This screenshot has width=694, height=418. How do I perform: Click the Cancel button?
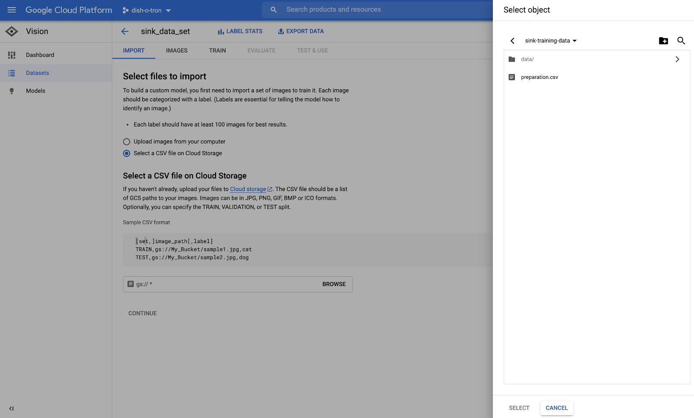click(x=557, y=408)
